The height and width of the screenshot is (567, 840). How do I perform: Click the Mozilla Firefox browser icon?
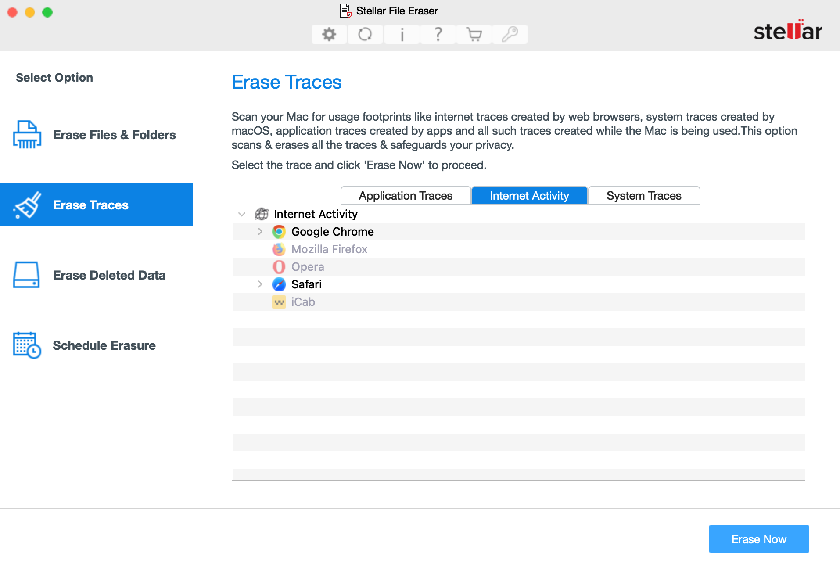point(279,249)
